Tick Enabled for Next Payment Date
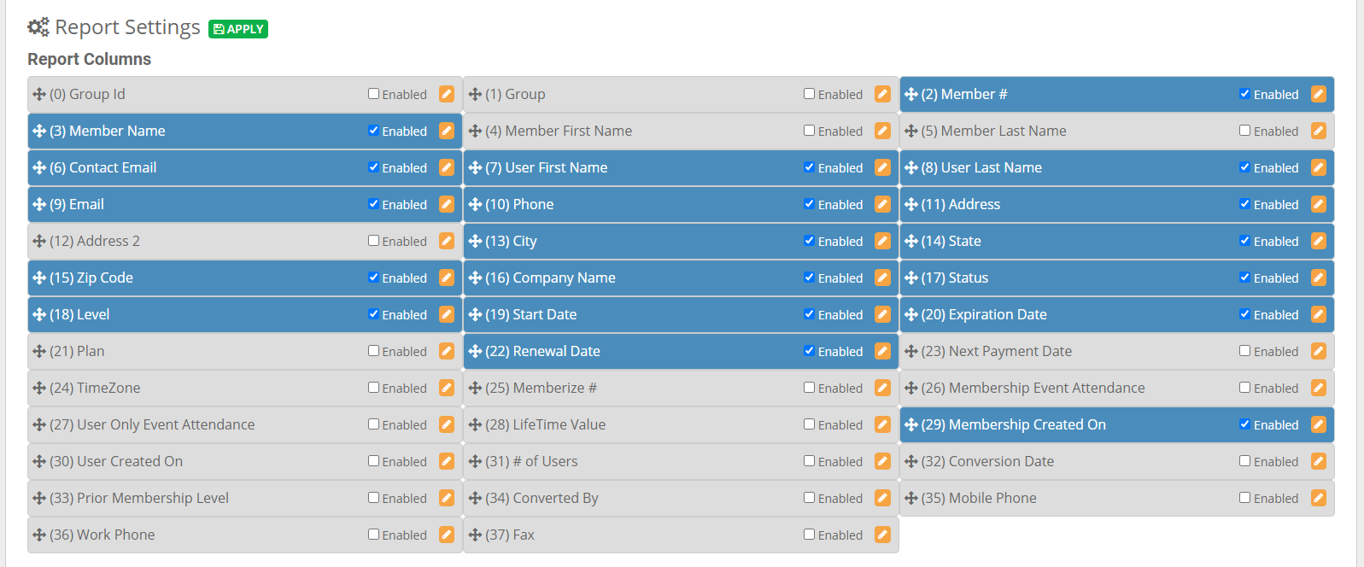This screenshot has height=567, width=1364. point(1244,351)
